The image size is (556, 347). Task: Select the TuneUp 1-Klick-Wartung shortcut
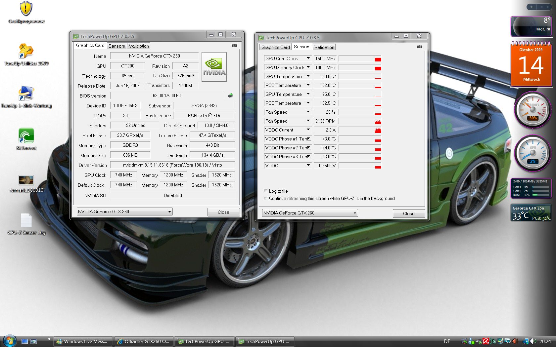point(26,97)
